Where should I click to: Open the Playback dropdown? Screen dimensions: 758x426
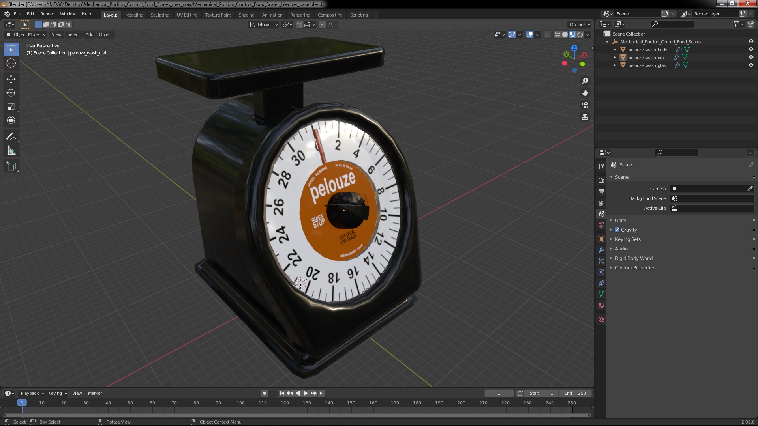click(x=32, y=393)
